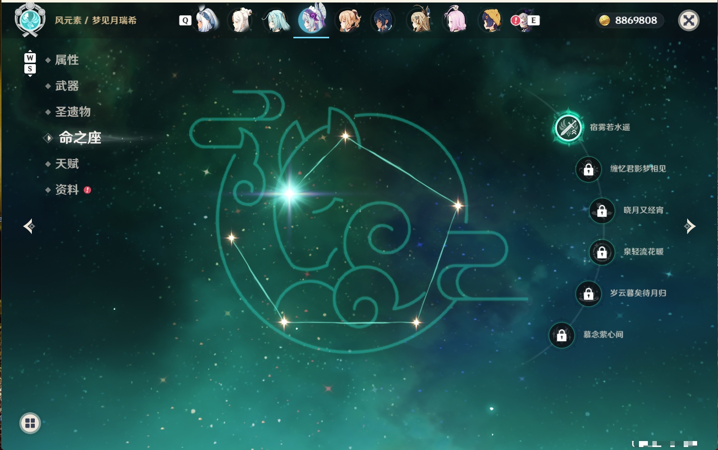This screenshot has height=450, width=718.
Task: Open the unlocked 宿雾若水遥 constellation node
Action: pyautogui.click(x=568, y=128)
